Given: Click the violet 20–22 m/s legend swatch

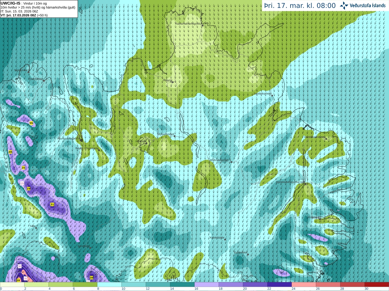Looking at the screenshot, I should click(255, 285).
